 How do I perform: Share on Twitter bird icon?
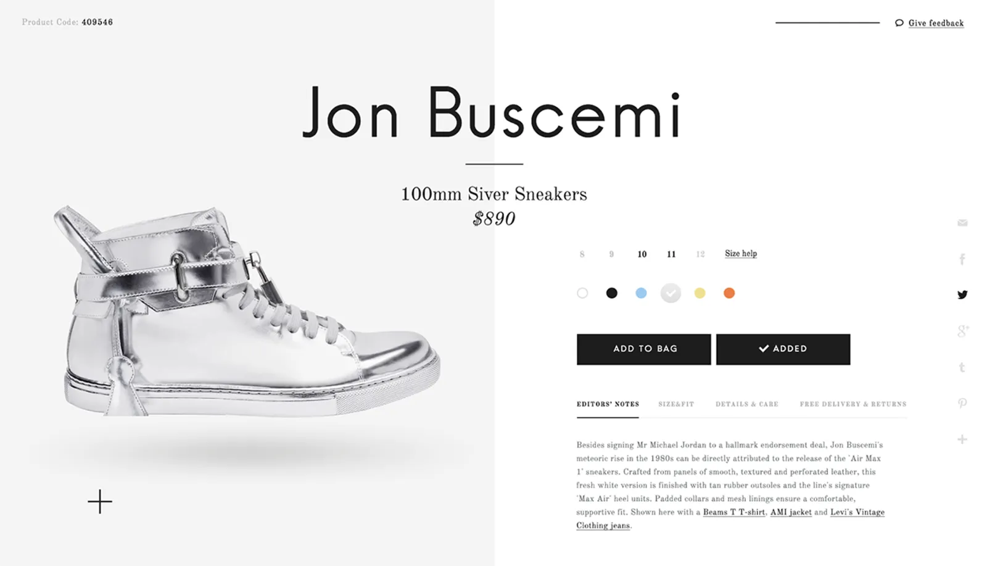pyautogui.click(x=962, y=294)
